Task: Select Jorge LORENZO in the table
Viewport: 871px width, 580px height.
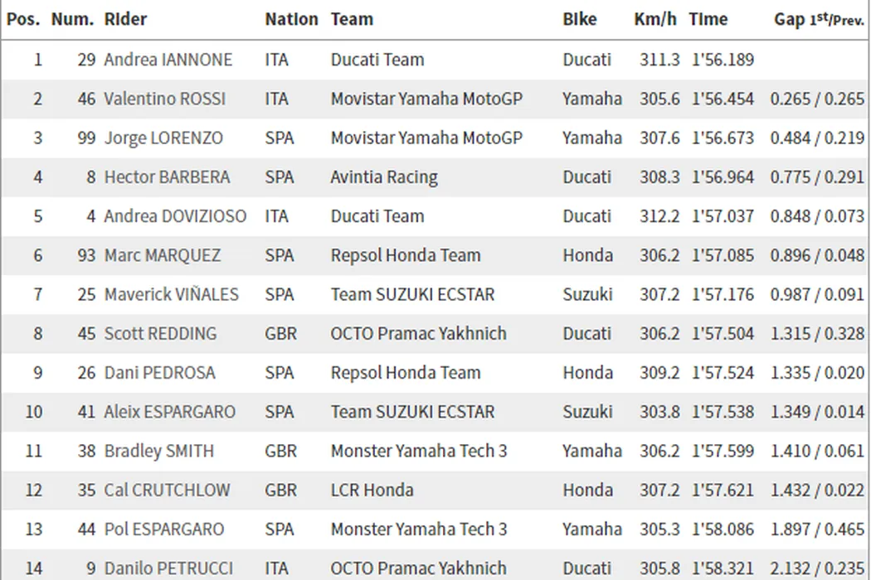Action: 163,138
